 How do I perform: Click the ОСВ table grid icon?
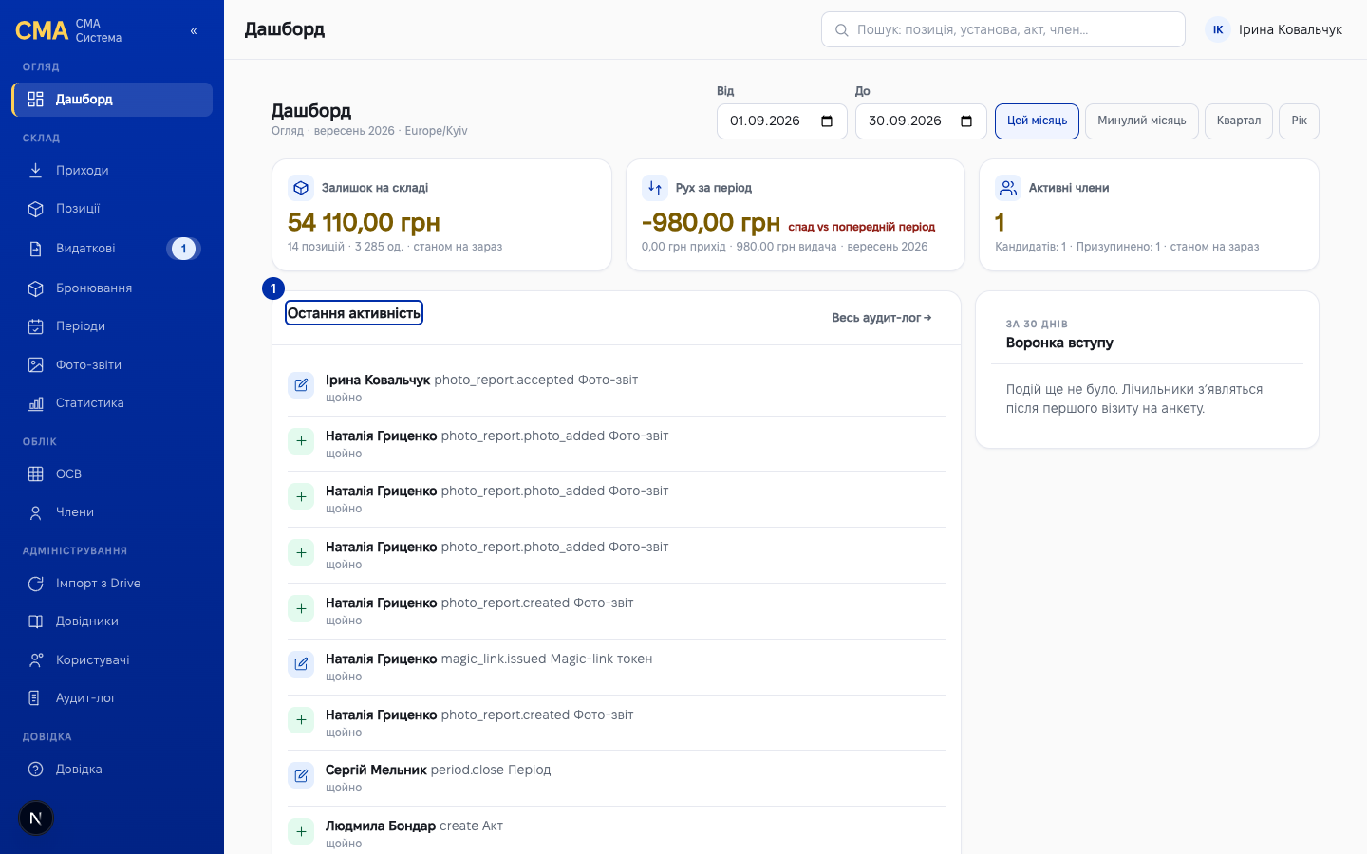click(35, 474)
